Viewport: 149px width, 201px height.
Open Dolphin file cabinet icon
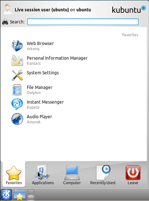pyautogui.click(x=17, y=90)
